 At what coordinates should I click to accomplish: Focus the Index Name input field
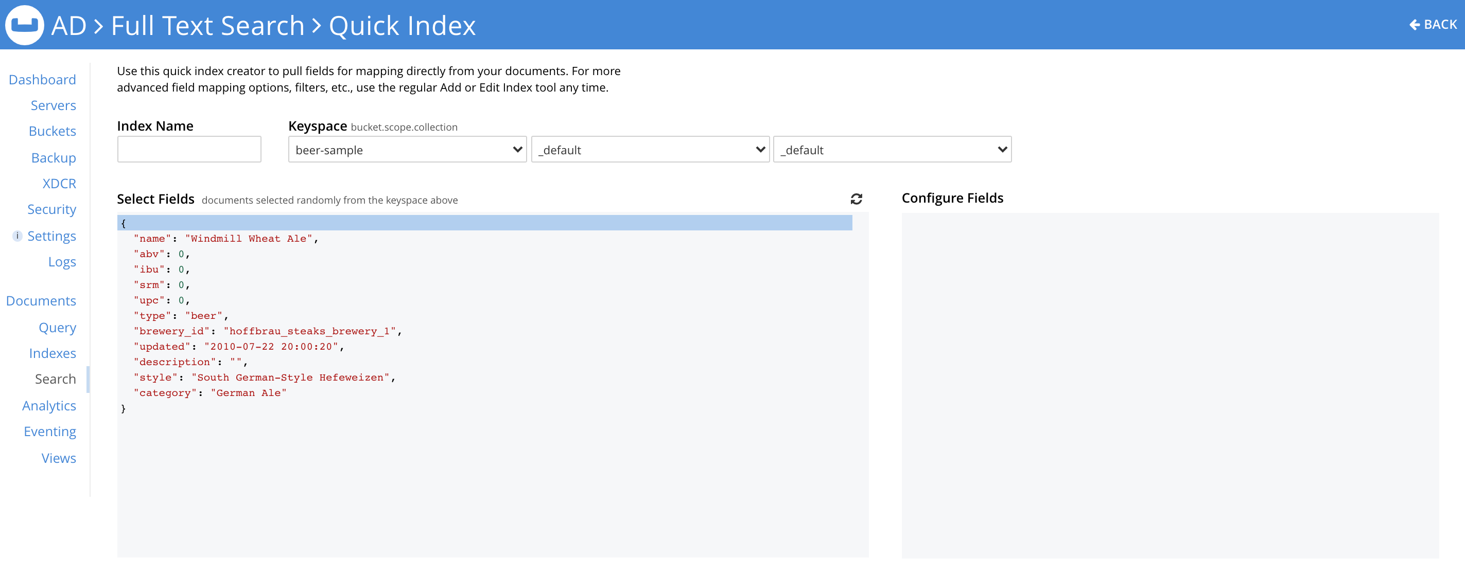pyautogui.click(x=189, y=149)
